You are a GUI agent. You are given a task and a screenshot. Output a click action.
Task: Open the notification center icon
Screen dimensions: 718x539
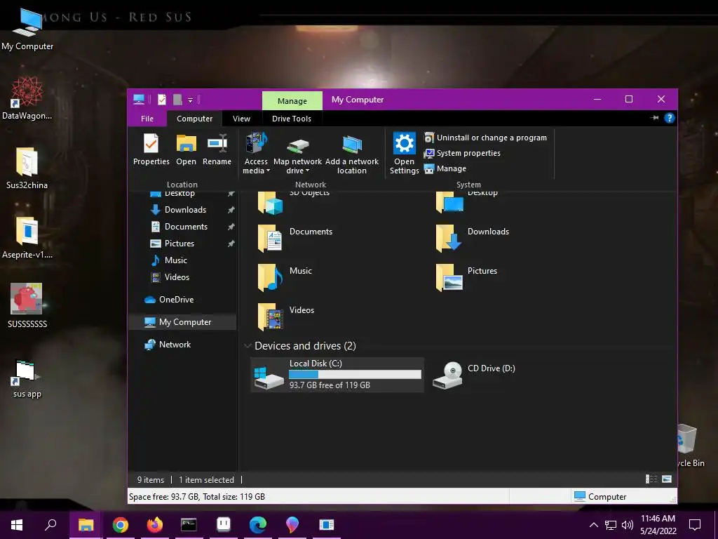point(695,525)
